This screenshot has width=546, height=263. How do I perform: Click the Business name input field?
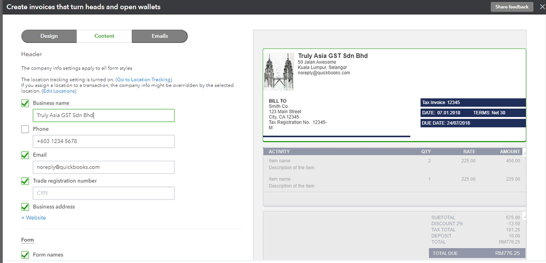tap(103, 115)
